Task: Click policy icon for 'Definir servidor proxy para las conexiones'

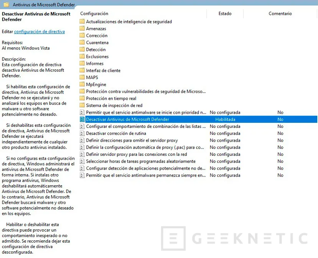Action: 82,154
